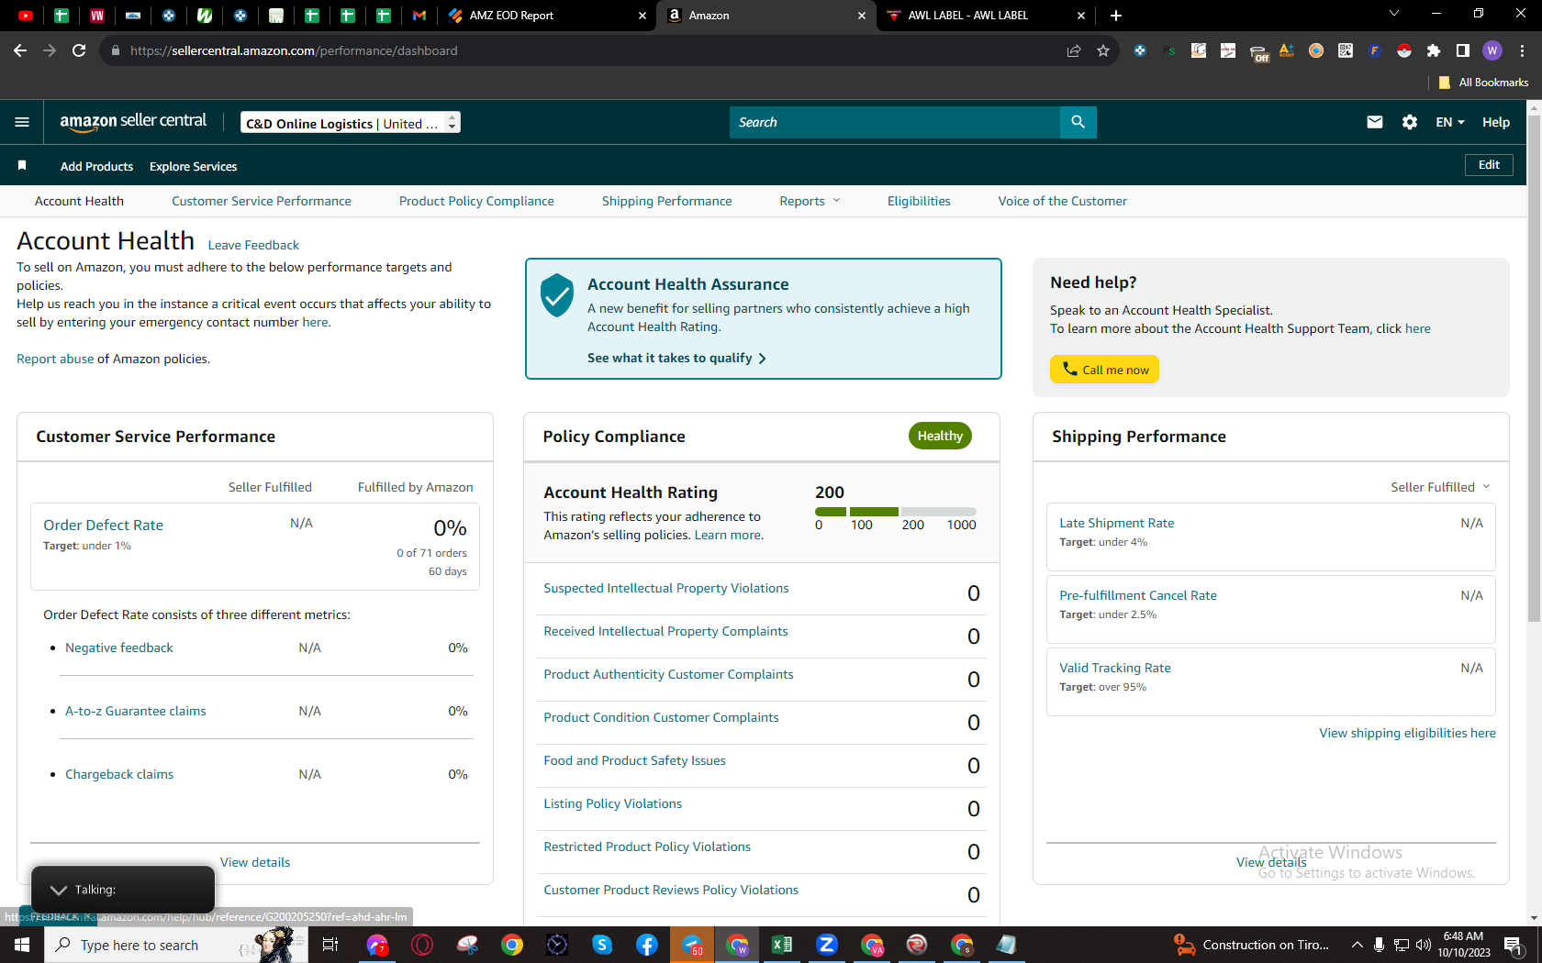
Task: Click the bookmark flag icon beside Add Products
Action: click(x=22, y=165)
